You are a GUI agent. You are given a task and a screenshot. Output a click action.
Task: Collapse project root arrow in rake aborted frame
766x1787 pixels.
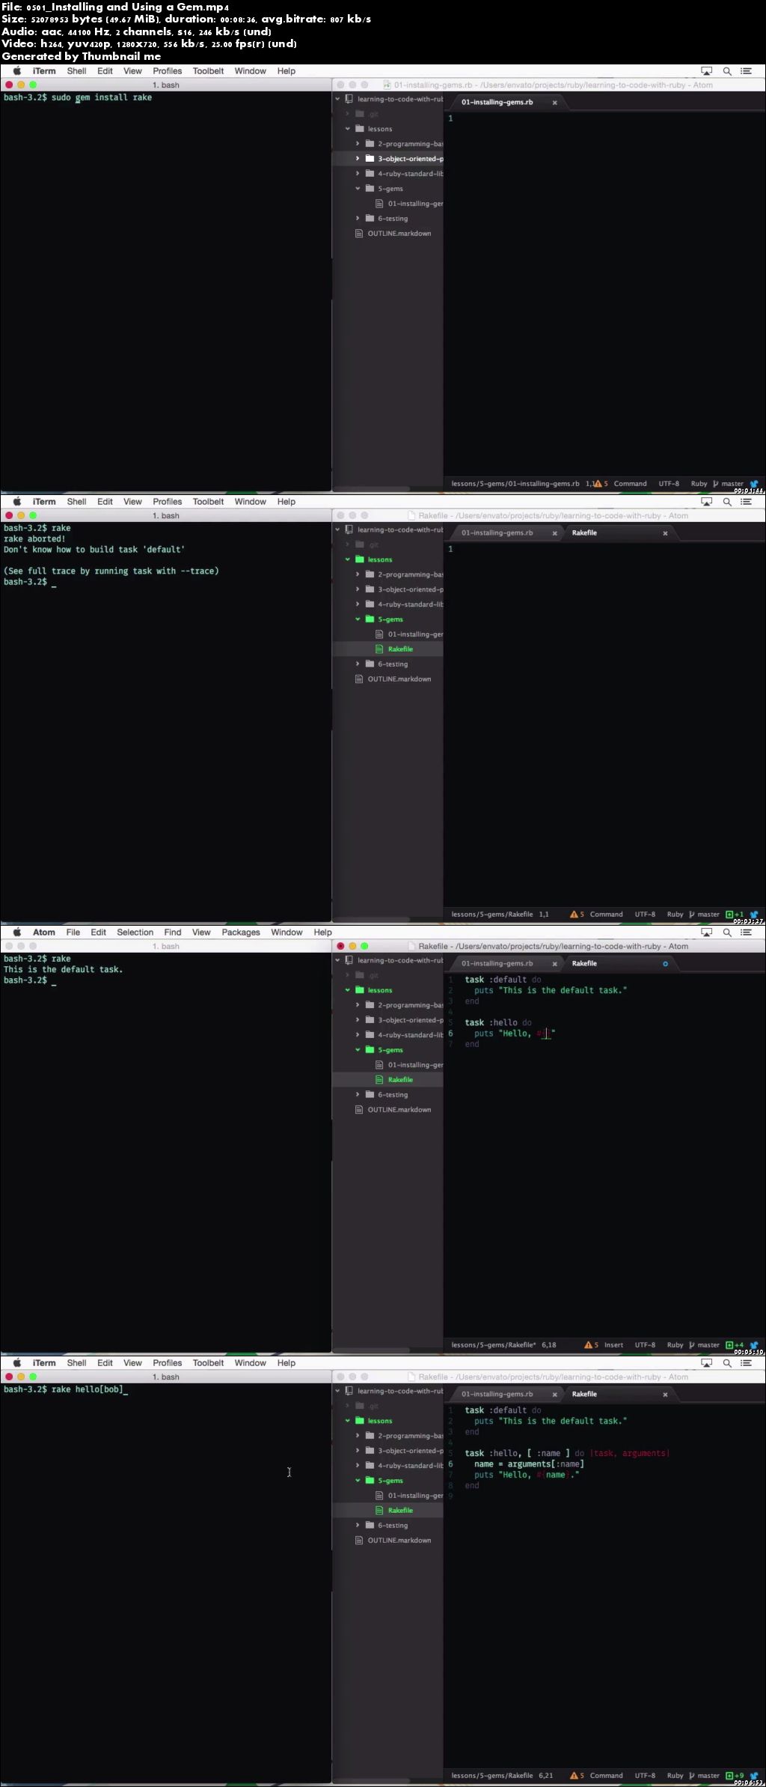337,530
